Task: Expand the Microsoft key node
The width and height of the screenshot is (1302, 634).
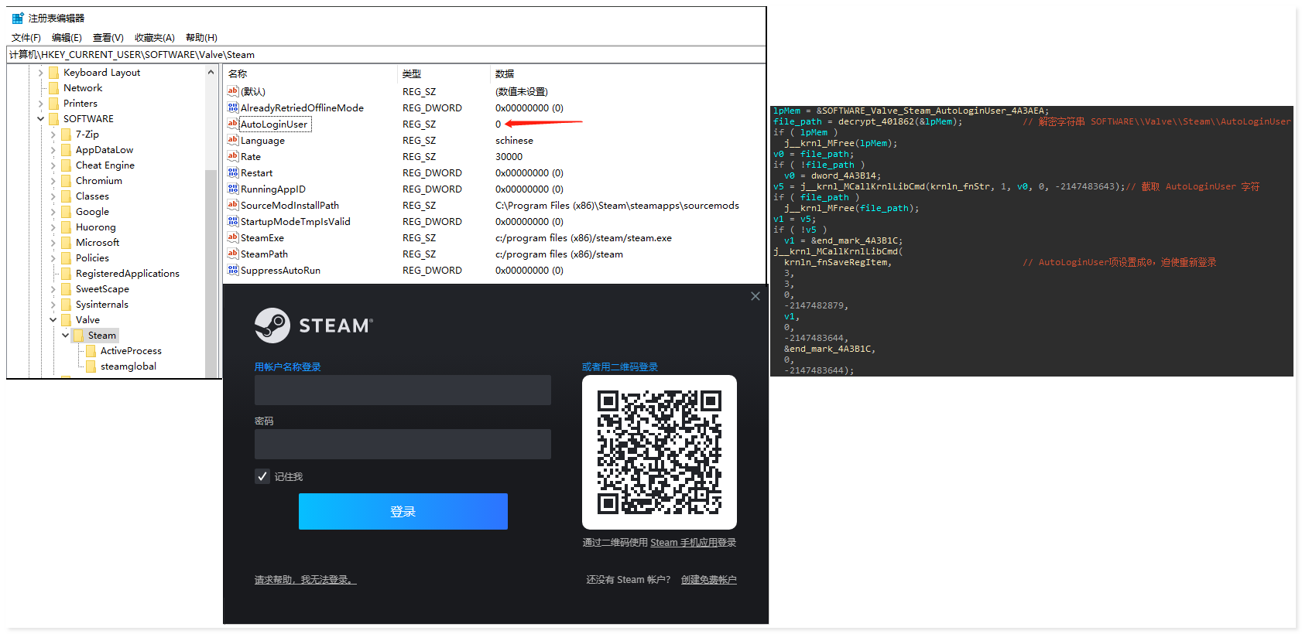Action: 53,242
